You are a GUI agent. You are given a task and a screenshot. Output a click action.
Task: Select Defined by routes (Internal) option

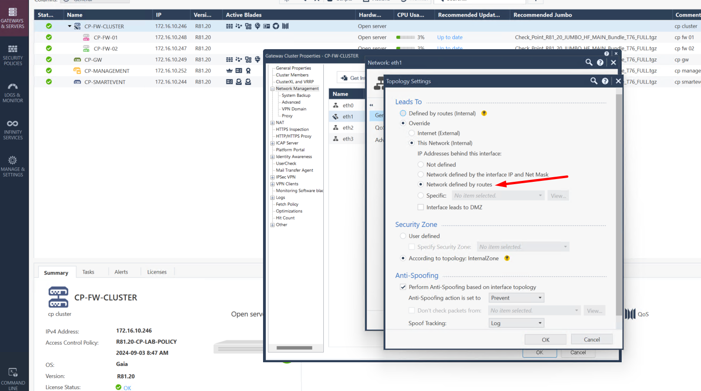pyautogui.click(x=403, y=113)
